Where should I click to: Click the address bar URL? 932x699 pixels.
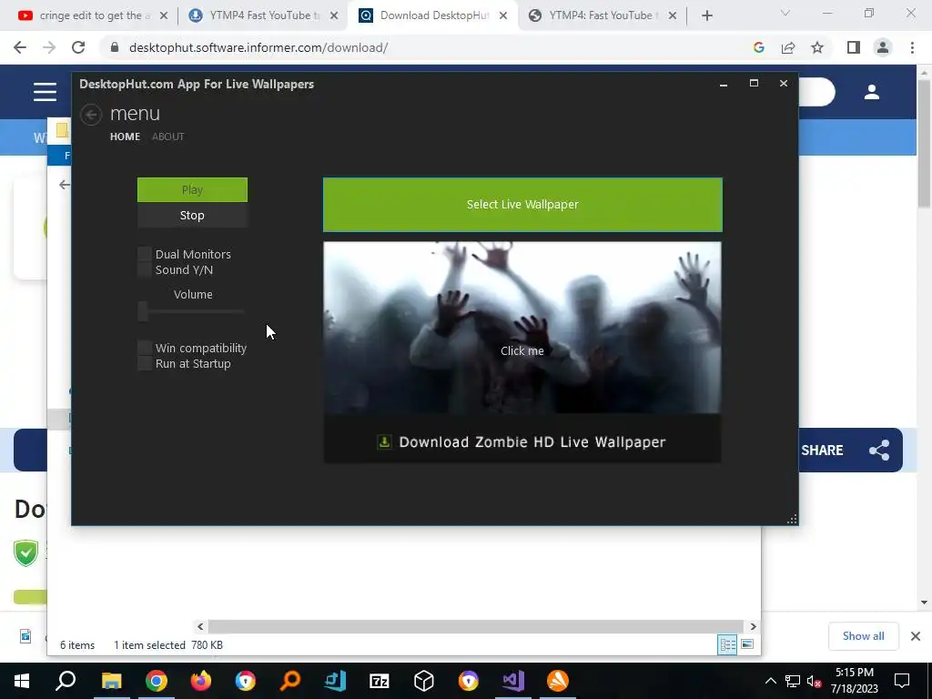[x=258, y=47]
